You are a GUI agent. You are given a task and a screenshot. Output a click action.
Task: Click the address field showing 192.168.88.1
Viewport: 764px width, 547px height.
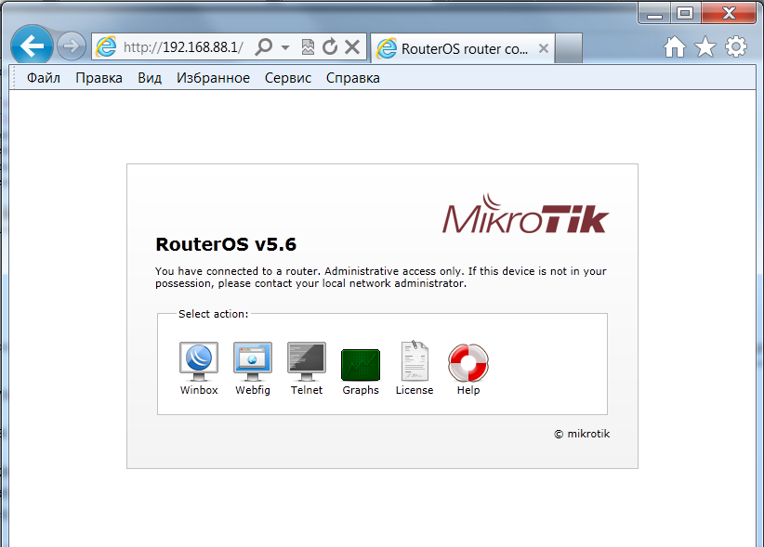183,47
